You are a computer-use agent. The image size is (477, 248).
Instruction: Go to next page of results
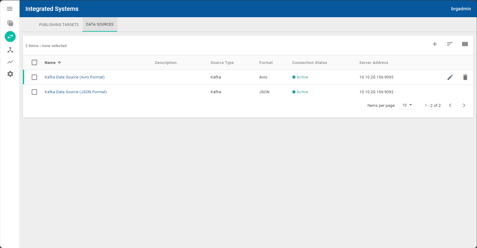click(464, 105)
